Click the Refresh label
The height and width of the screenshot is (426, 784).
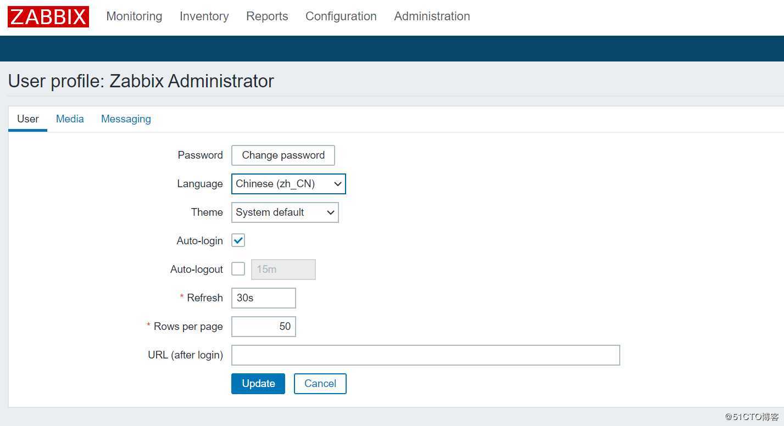coord(205,298)
